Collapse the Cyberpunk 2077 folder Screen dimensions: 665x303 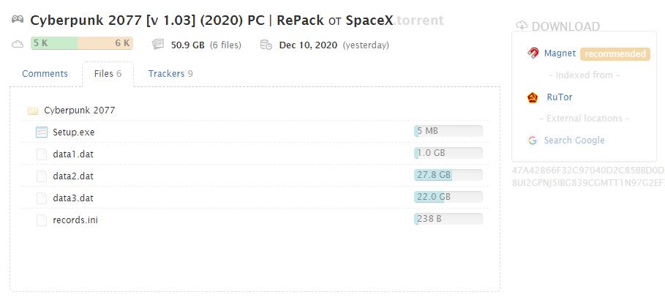pyautogui.click(x=79, y=111)
